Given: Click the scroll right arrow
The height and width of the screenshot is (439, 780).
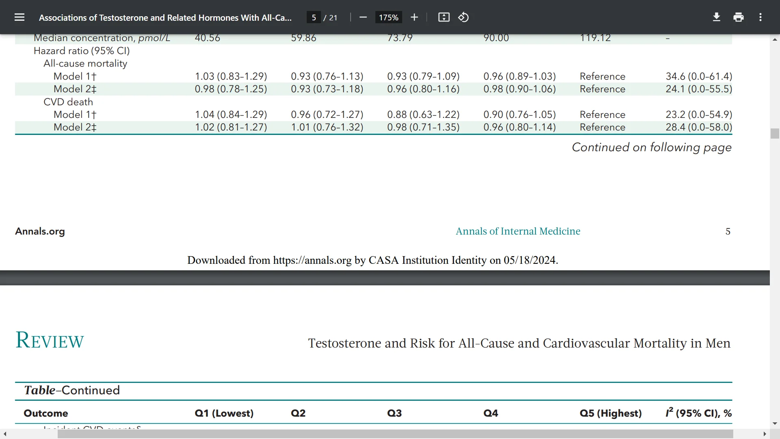Looking at the screenshot, I should pyautogui.click(x=765, y=434).
